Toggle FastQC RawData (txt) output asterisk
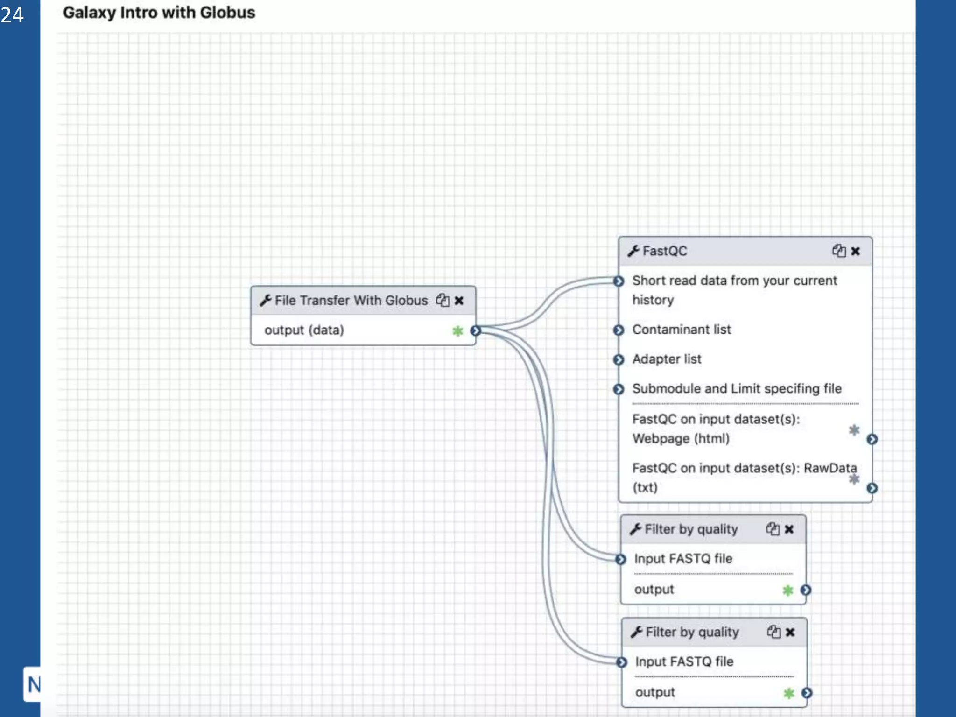Image resolution: width=956 pixels, height=717 pixels. click(854, 479)
